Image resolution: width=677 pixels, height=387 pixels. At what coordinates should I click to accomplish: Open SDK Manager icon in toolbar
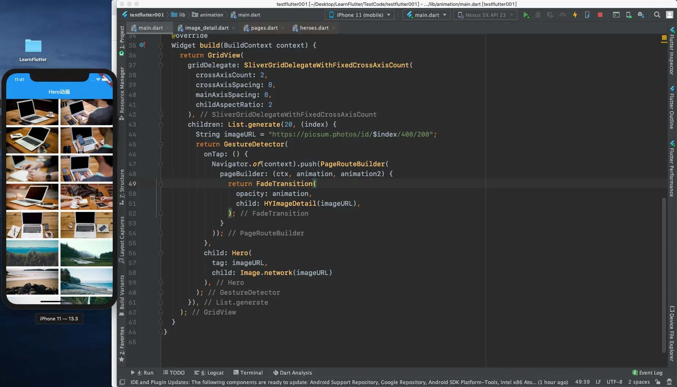click(641, 15)
